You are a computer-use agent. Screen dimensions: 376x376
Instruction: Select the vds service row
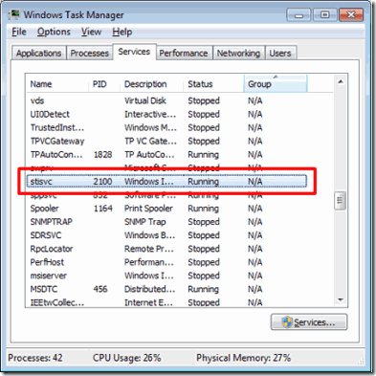point(166,100)
